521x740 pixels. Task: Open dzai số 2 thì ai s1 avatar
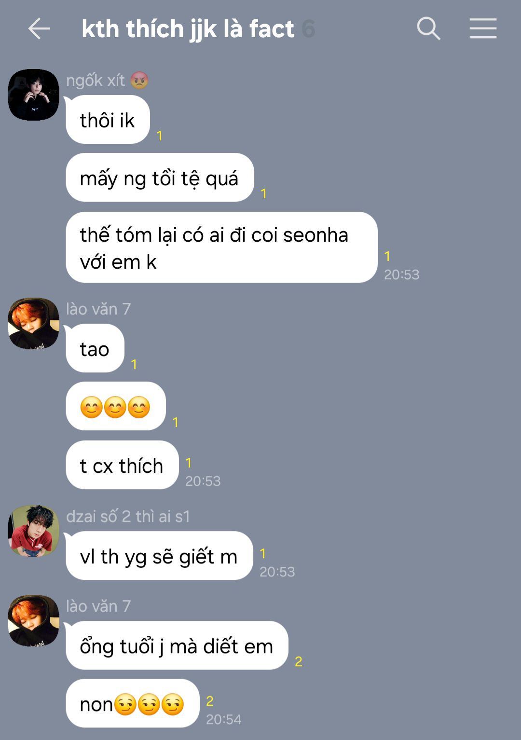[33, 531]
